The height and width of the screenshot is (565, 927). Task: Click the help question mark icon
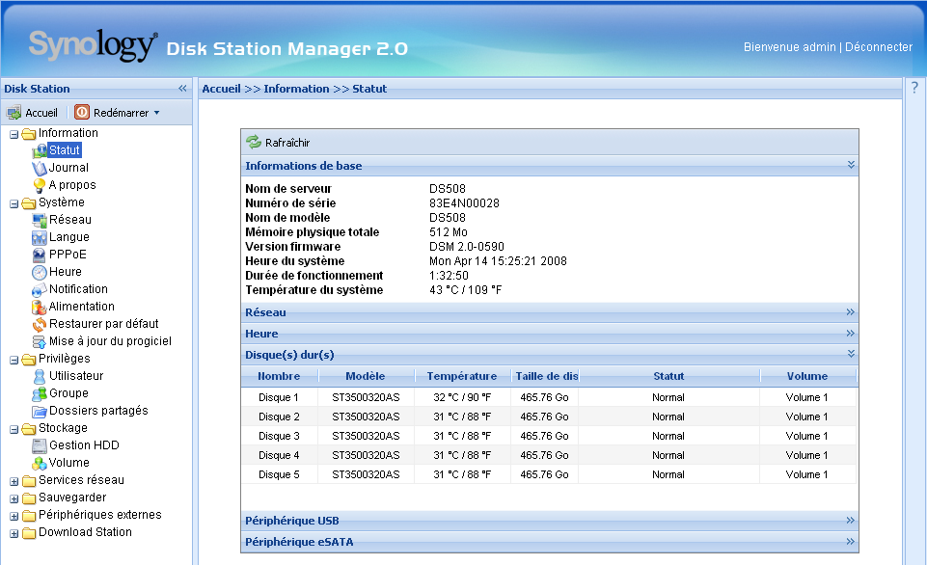[914, 88]
